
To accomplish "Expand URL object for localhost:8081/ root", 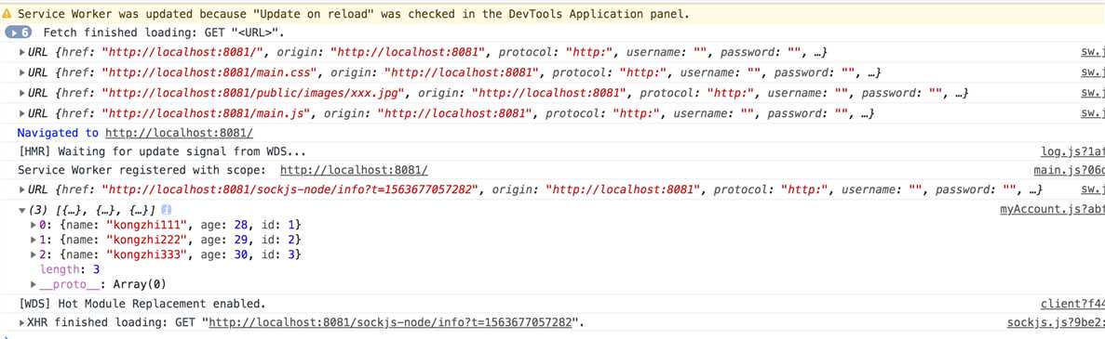I will point(22,52).
